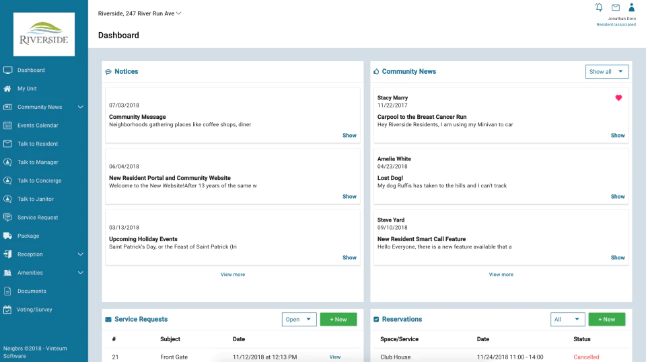Image resolution: width=646 pixels, height=362 pixels.
Task: Click the Voting/Survey calendar-check icon
Action: pos(7,310)
